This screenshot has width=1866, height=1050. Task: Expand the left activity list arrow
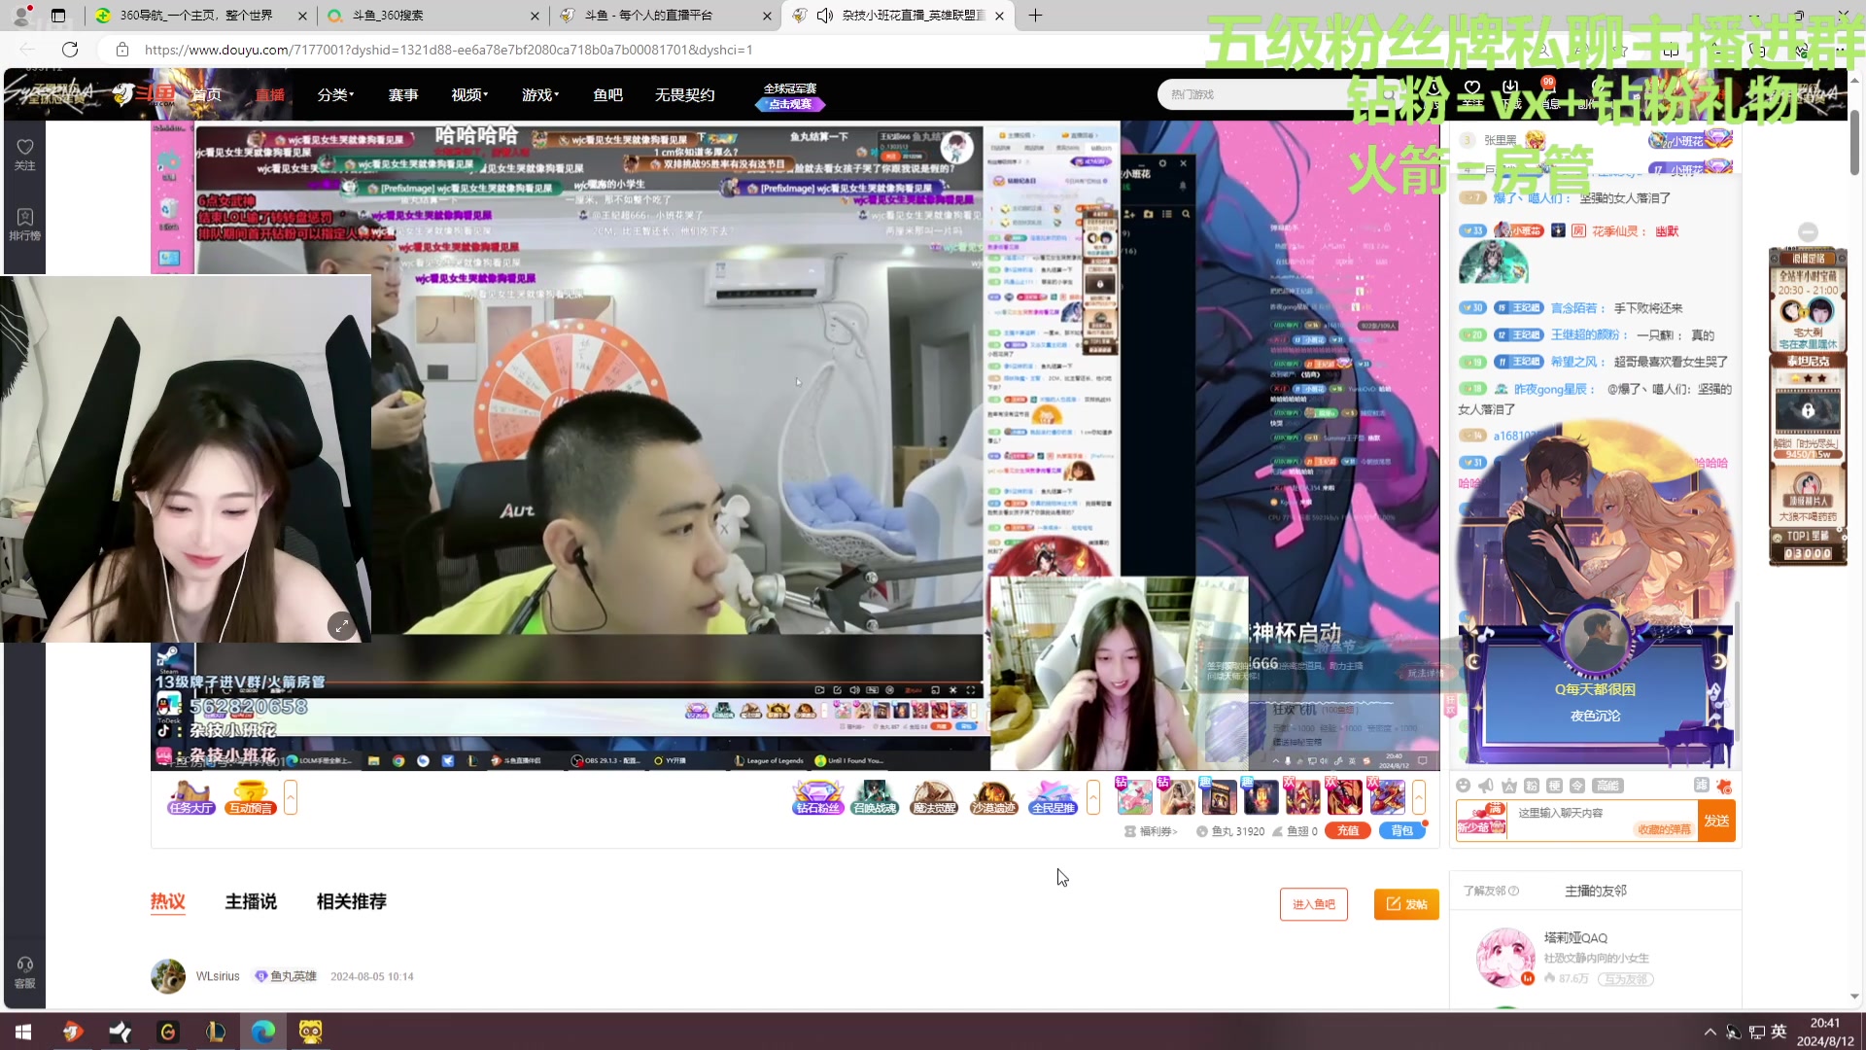(291, 797)
